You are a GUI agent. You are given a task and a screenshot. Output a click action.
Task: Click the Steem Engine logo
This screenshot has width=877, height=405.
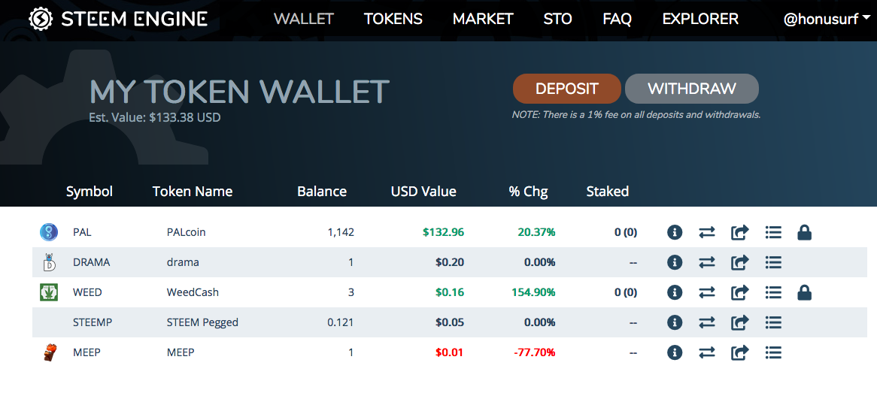tap(118, 20)
